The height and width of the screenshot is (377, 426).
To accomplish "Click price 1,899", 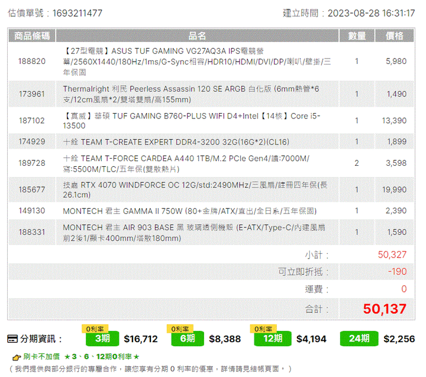I will coord(396,141).
